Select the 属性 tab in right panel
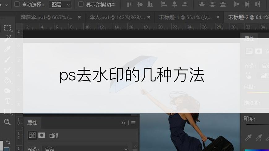Screen dimensions: 269x151 click(x=249, y=39)
